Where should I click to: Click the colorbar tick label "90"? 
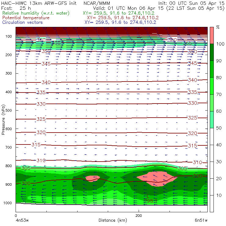tap(219, 61)
